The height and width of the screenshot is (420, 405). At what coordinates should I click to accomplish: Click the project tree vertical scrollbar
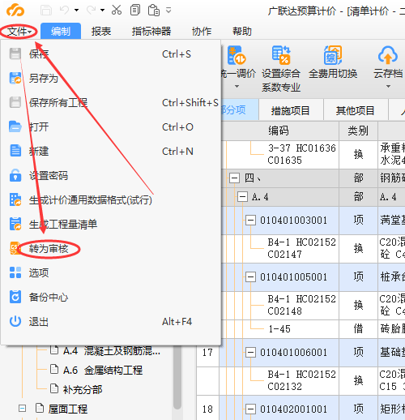[x=177, y=377]
